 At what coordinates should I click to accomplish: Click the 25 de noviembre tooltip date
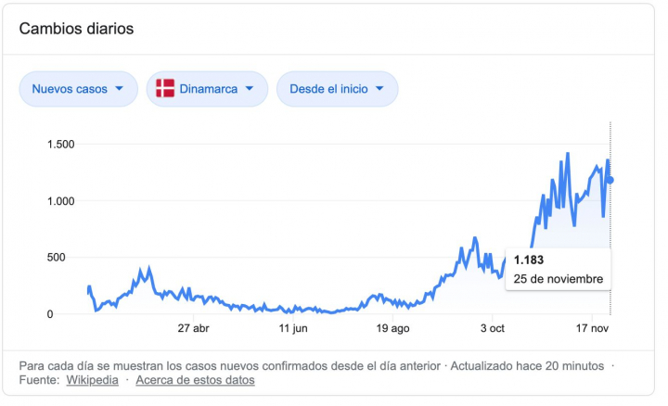(x=559, y=278)
